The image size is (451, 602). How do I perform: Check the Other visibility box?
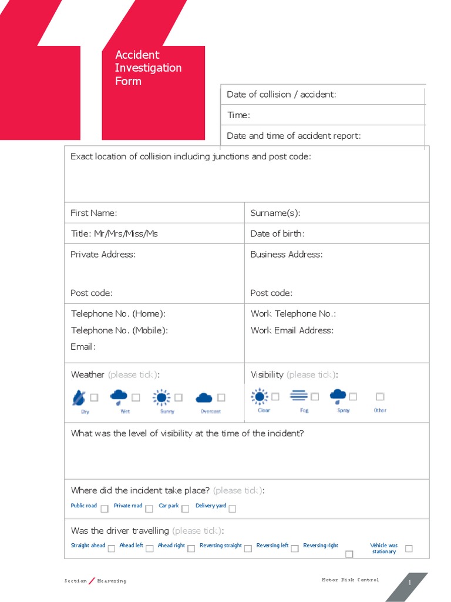coord(380,397)
